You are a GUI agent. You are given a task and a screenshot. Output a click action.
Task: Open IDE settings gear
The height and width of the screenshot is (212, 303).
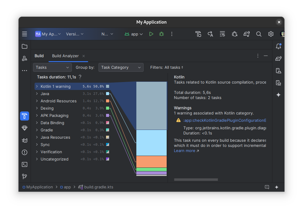[x=271, y=34]
